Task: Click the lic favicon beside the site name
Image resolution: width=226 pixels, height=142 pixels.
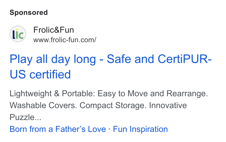Action: tap(18, 34)
